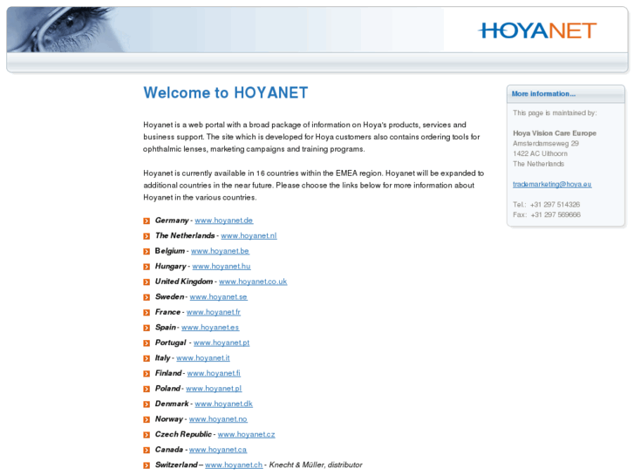Follow the www.hoyanet.it link
634x475 pixels.
[x=203, y=357]
